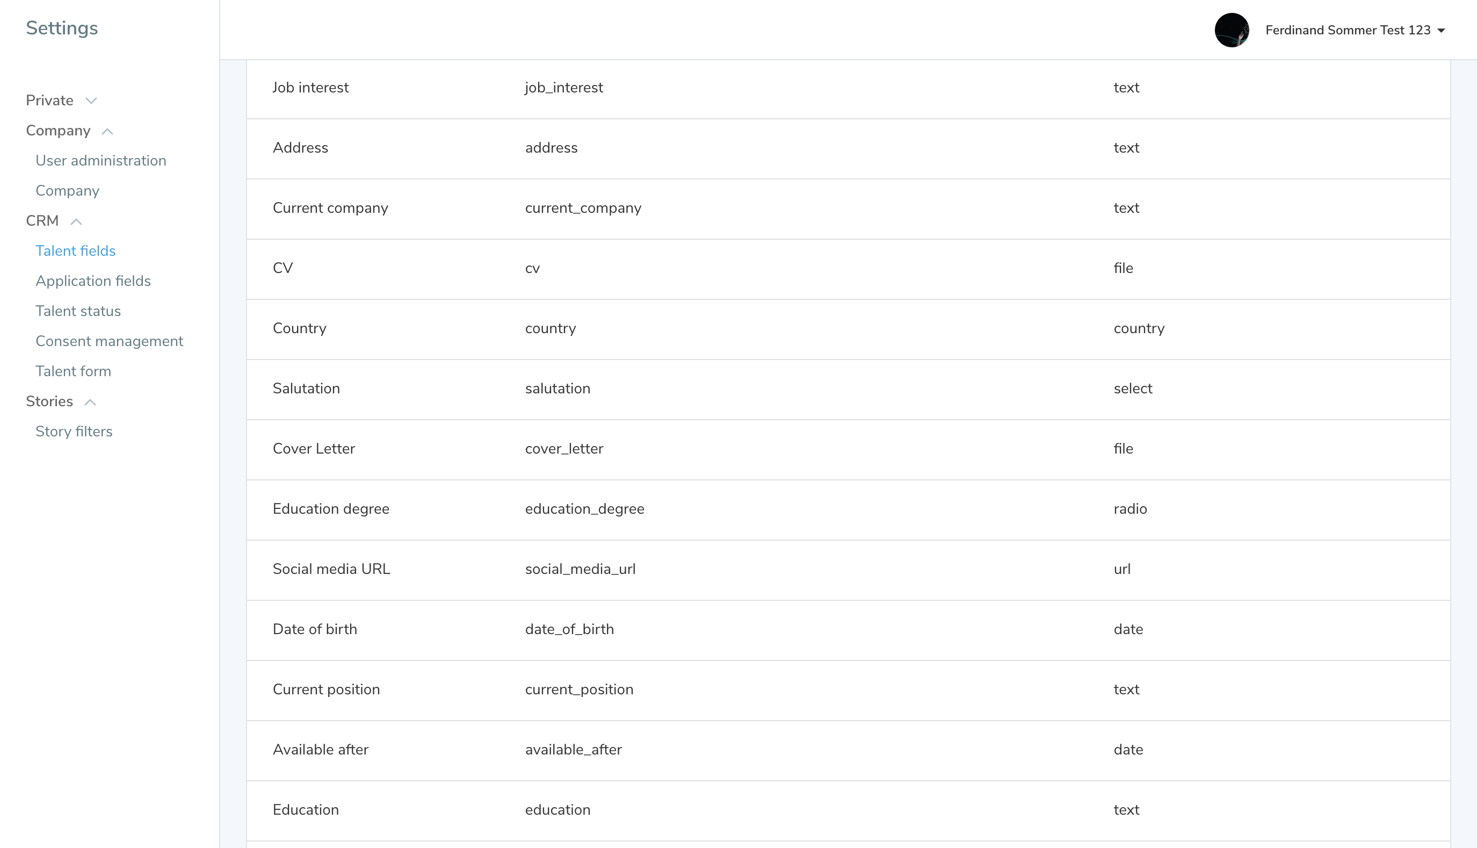The width and height of the screenshot is (1477, 848).
Task: Click the user profile avatar picture
Action: 1232,30
